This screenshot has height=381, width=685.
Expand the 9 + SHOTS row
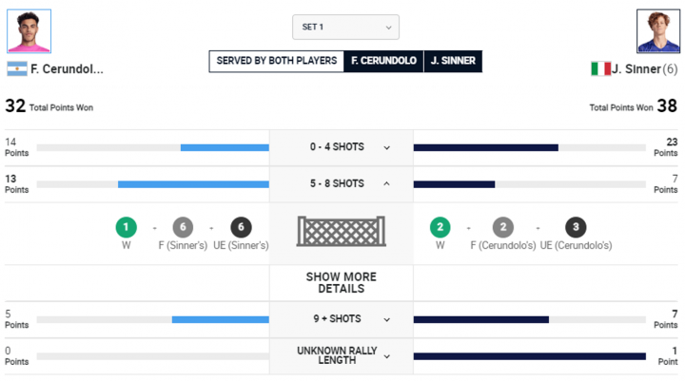[x=342, y=319]
